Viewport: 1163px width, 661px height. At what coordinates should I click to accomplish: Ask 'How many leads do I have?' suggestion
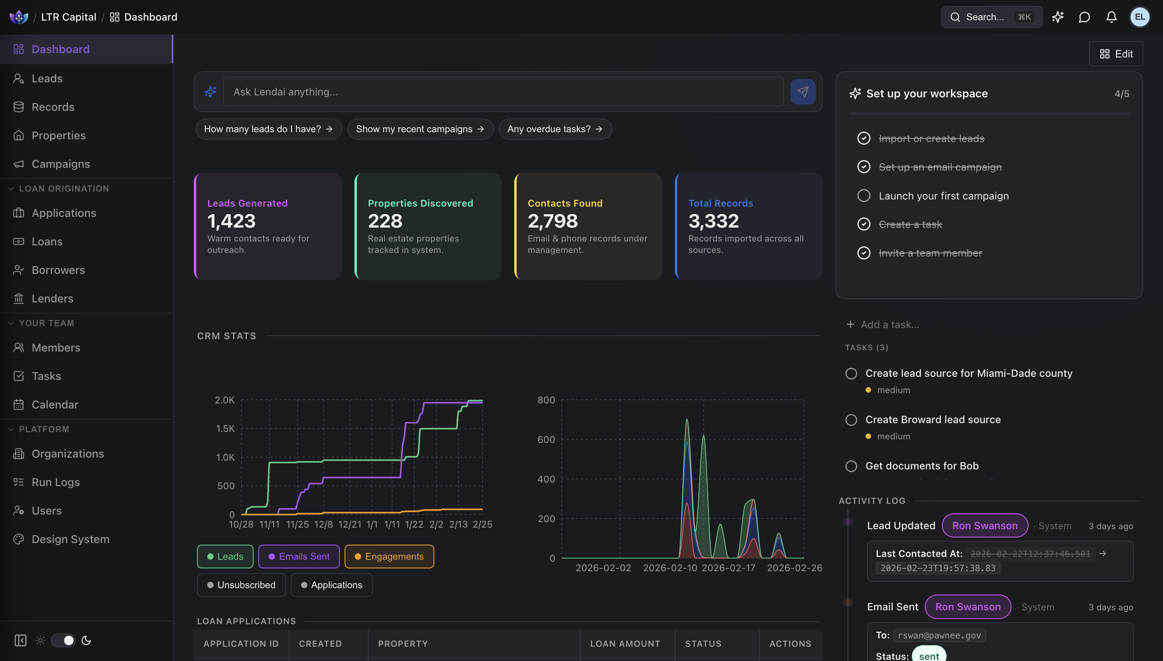click(x=269, y=129)
